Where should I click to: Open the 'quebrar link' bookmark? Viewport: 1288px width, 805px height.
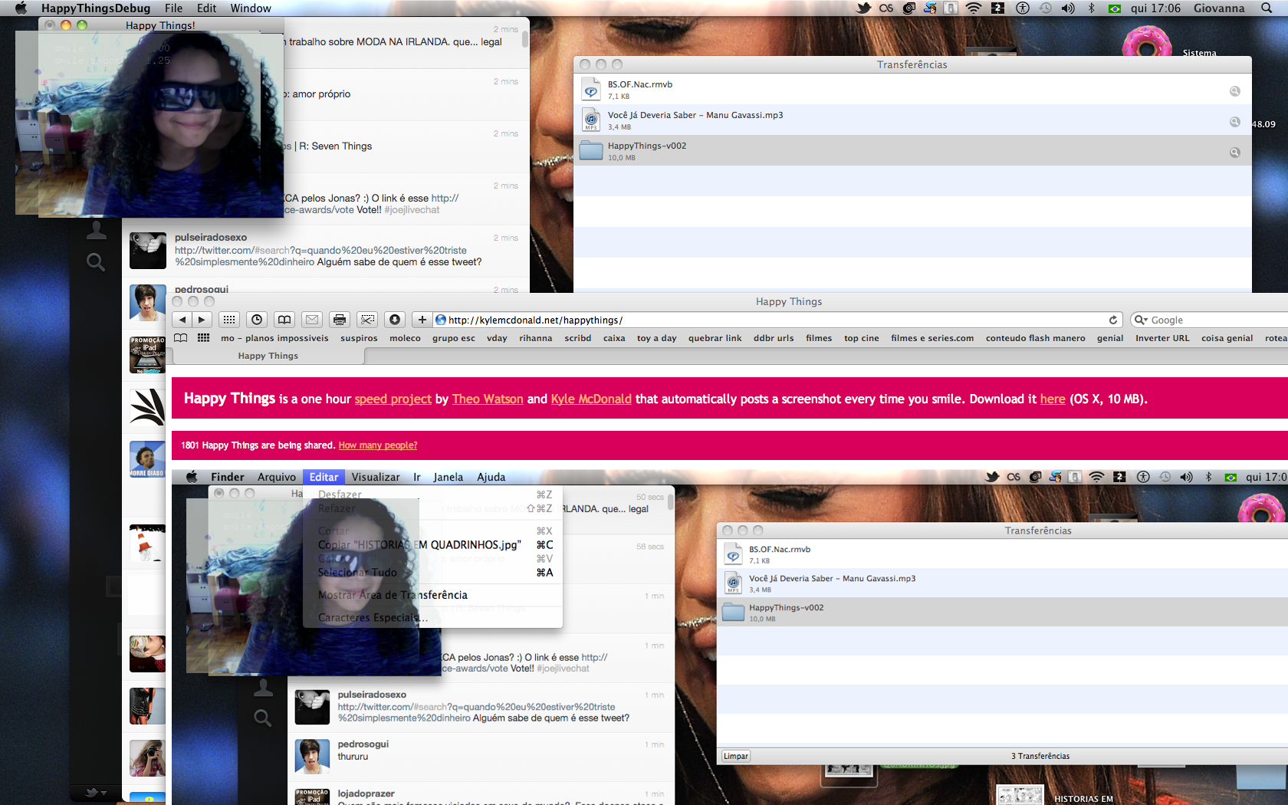tap(715, 338)
